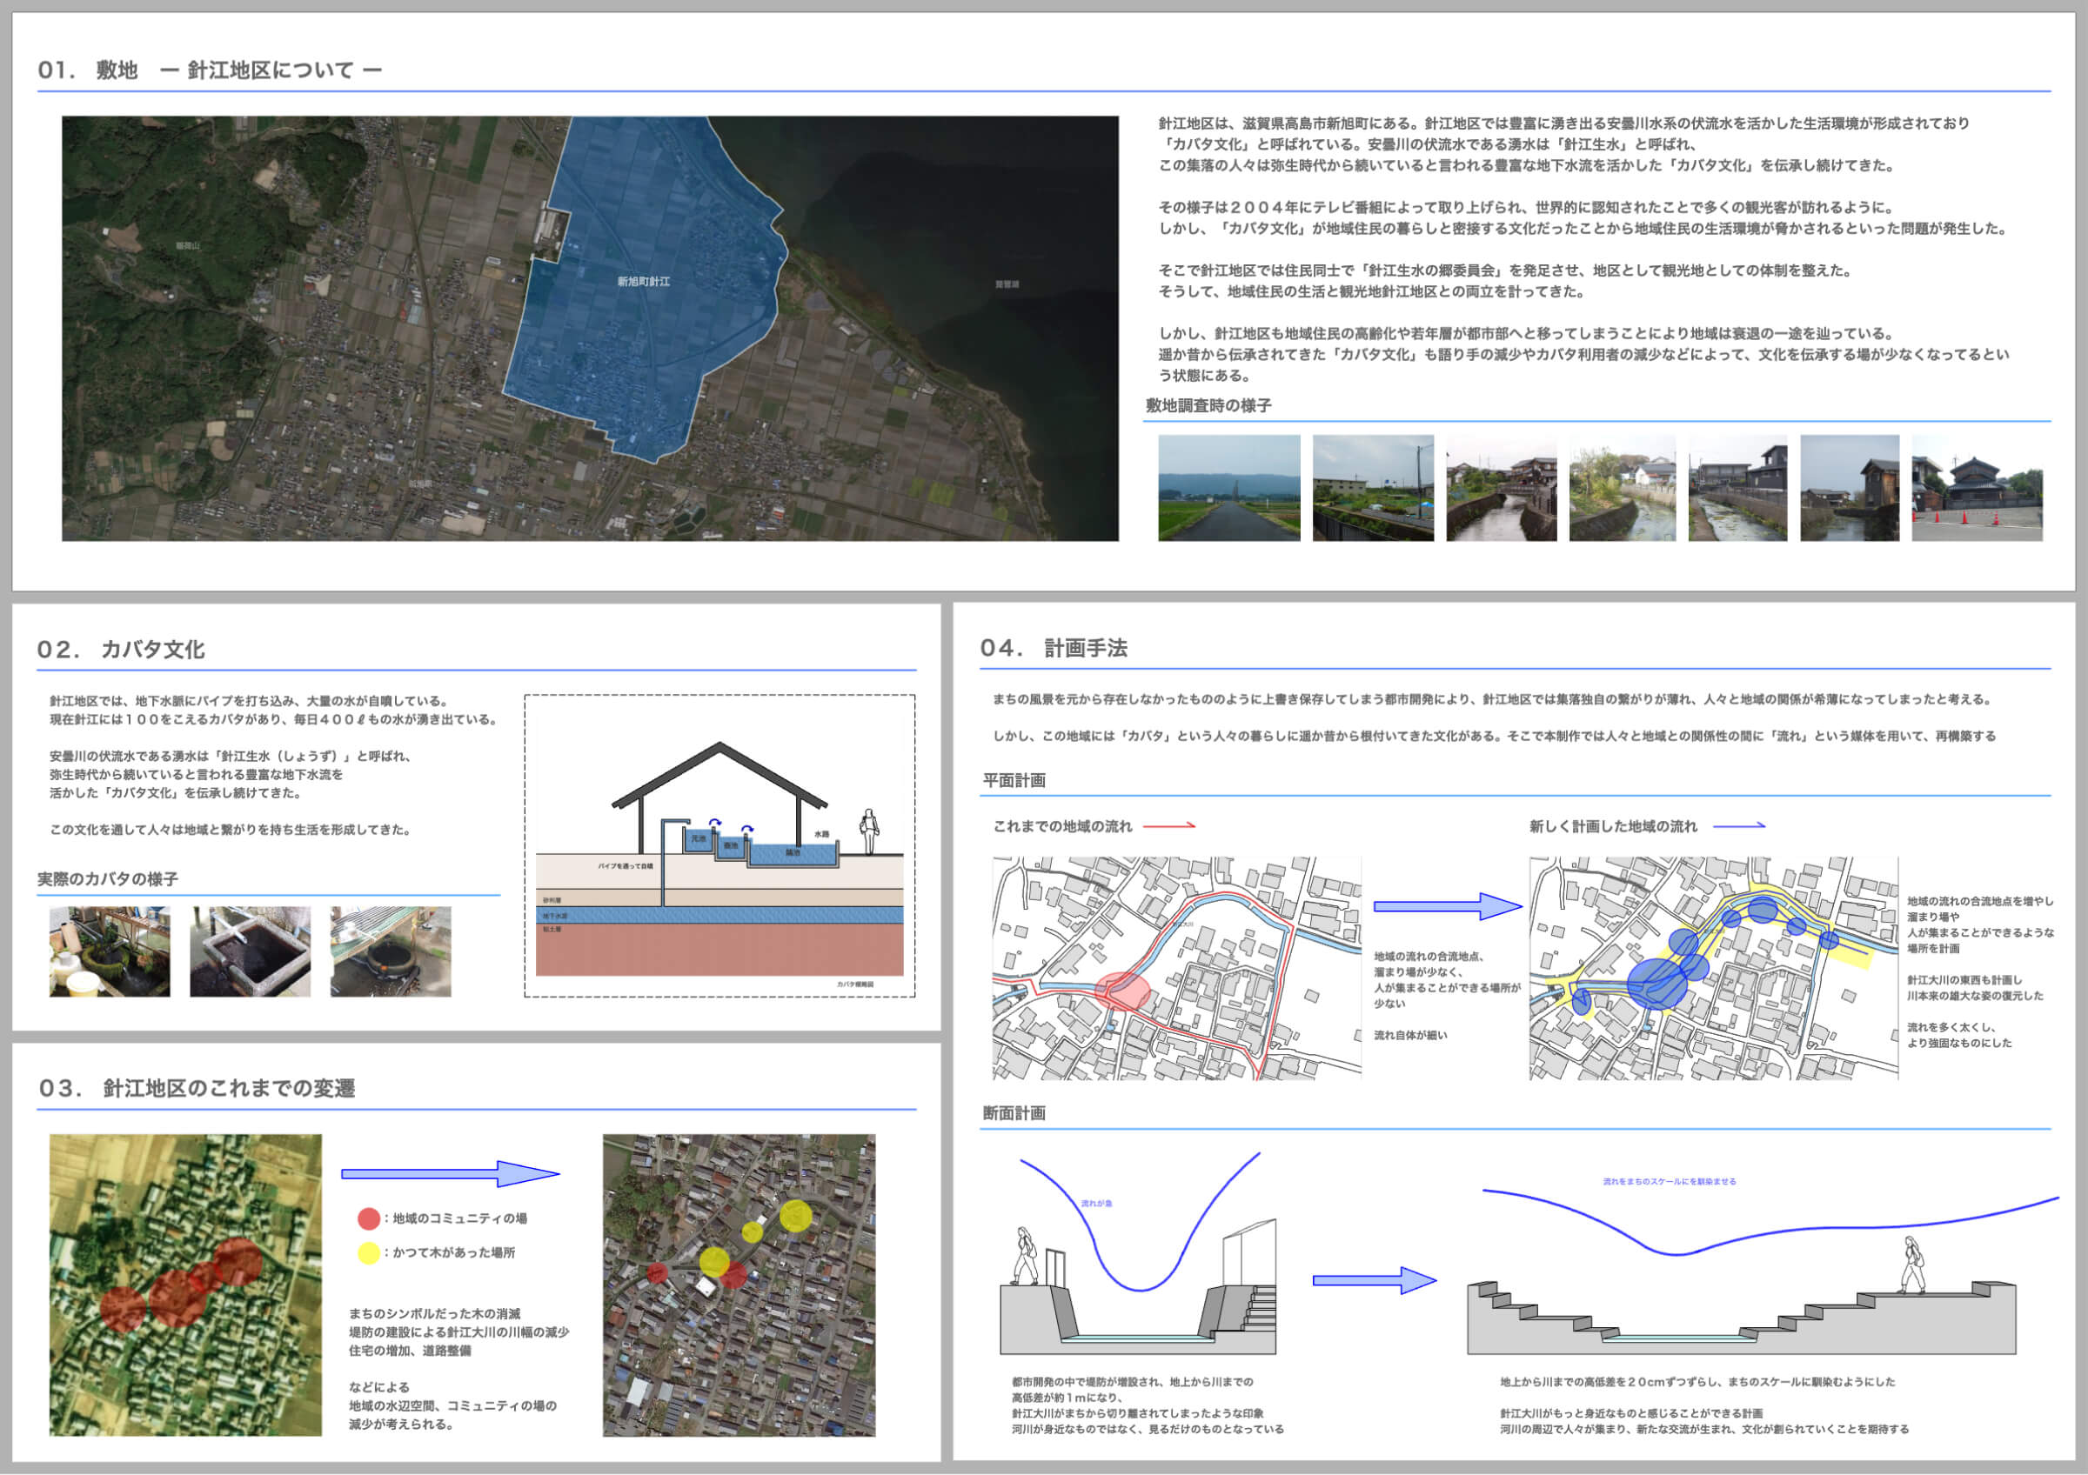Viewport: 2088px width, 1475px height.
Task: Click the '流れが急' label on the section curve
Action: 1096,1204
